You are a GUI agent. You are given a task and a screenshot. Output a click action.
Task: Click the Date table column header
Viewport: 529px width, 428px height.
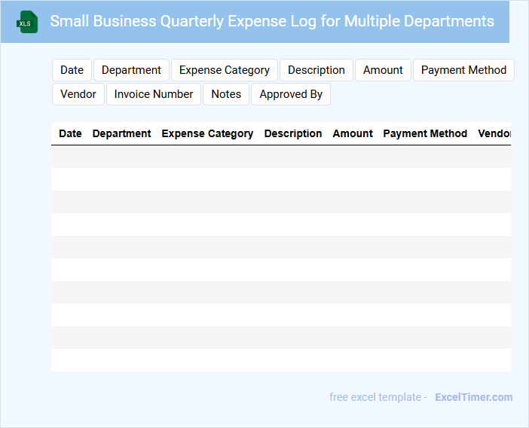pos(70,133)
